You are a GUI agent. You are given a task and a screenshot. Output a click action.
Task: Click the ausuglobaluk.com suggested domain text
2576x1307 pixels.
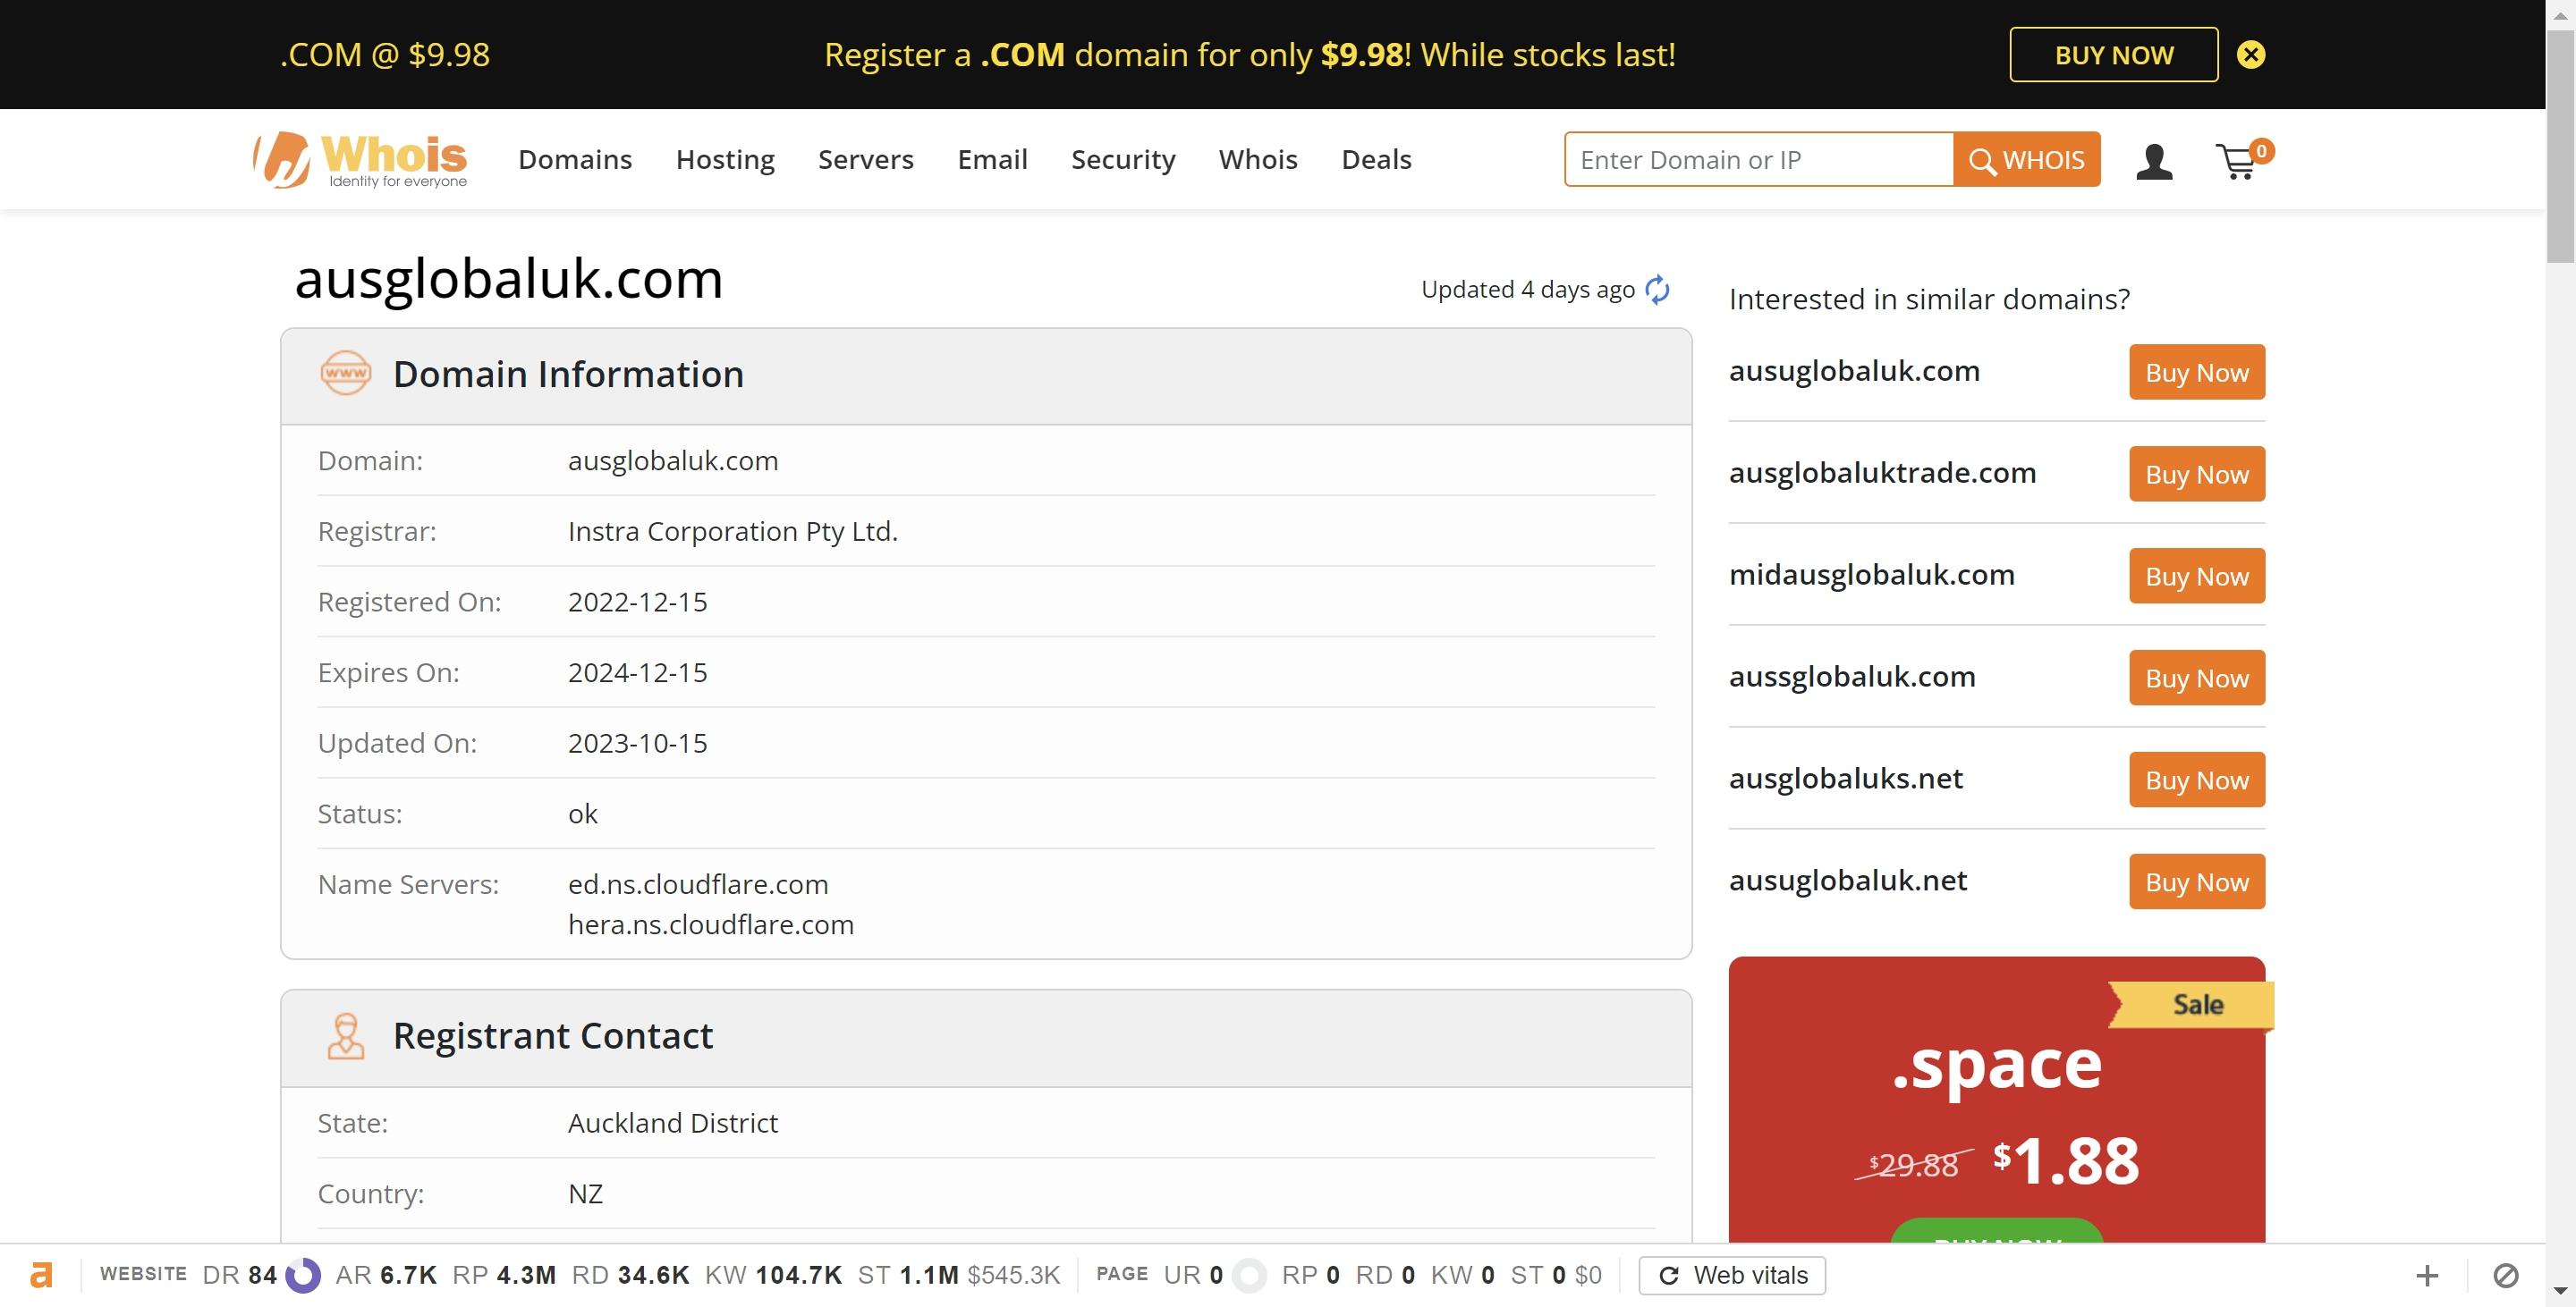1854,371
